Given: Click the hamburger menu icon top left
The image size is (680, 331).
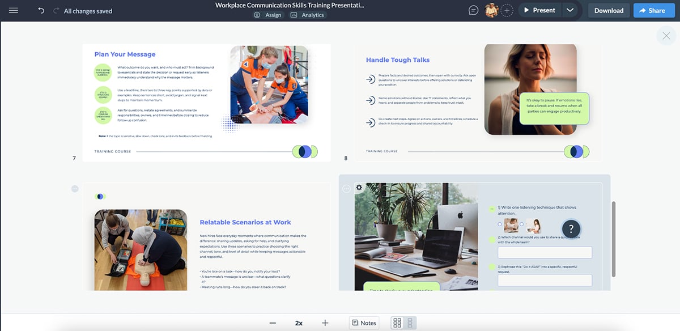Looking at the screenshot, I should click(x=14, y=10).
